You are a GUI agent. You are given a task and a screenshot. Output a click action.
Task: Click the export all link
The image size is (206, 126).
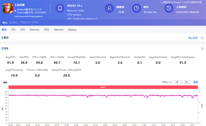pyautogui.click(x=193, y=38)
